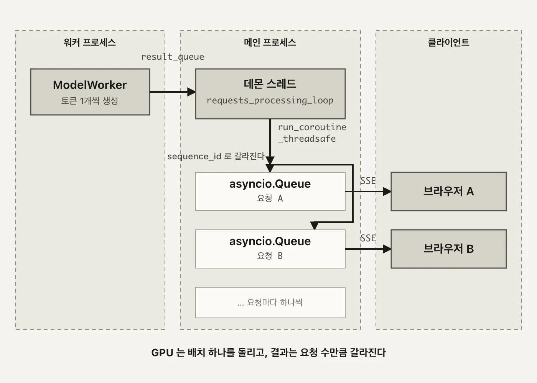Click the 클라이언트 heading
The width and height of the screenshot is (537, 383).
click(449, 42)
